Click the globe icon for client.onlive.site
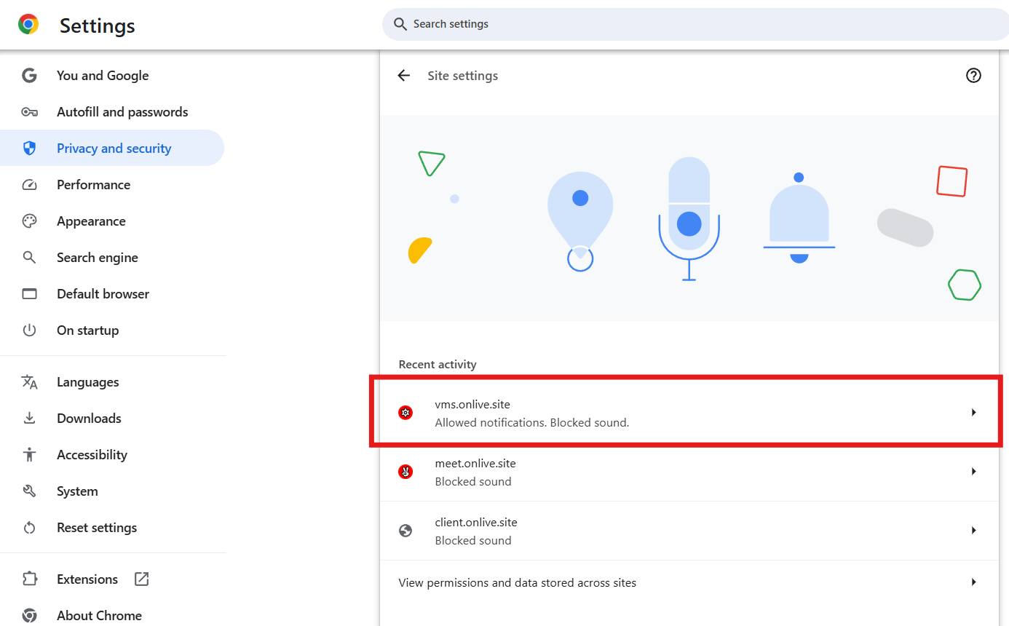 click(x=406, y=531)
